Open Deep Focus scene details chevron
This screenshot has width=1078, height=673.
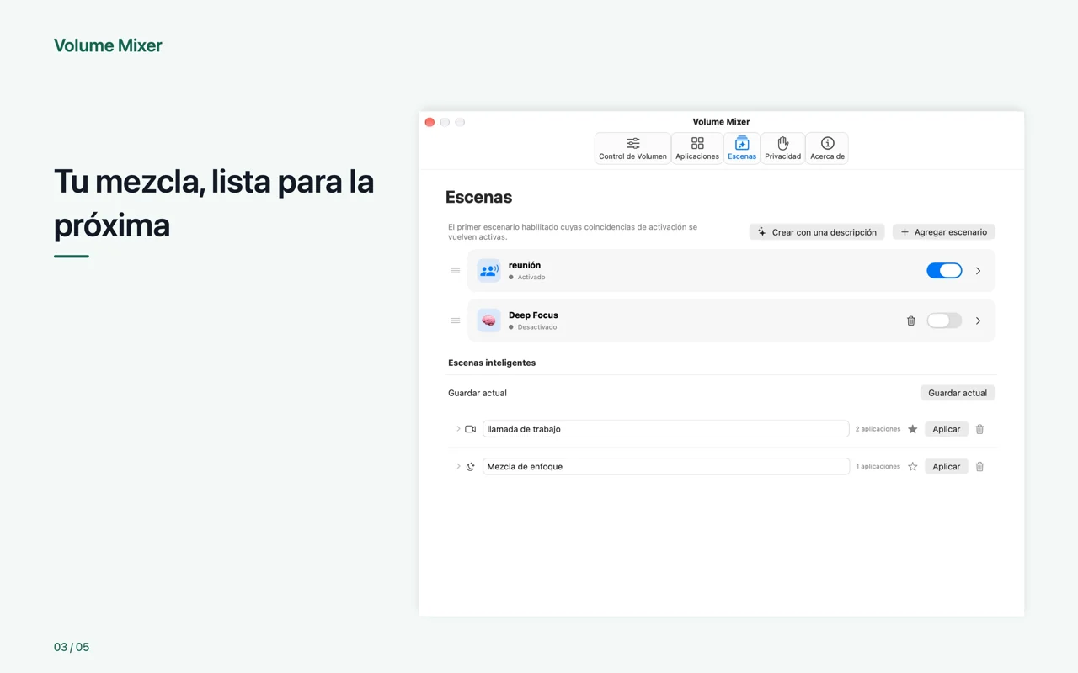pyautogui.click(x=978, y=321)
